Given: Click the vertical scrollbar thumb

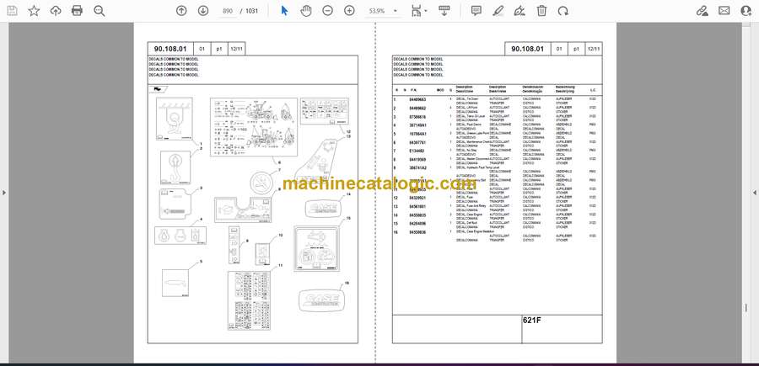Looking at the screenshot, I should pos(746,308).
